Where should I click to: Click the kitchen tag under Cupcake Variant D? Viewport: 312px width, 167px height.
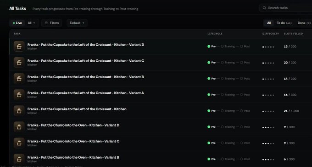click(32, 48)
